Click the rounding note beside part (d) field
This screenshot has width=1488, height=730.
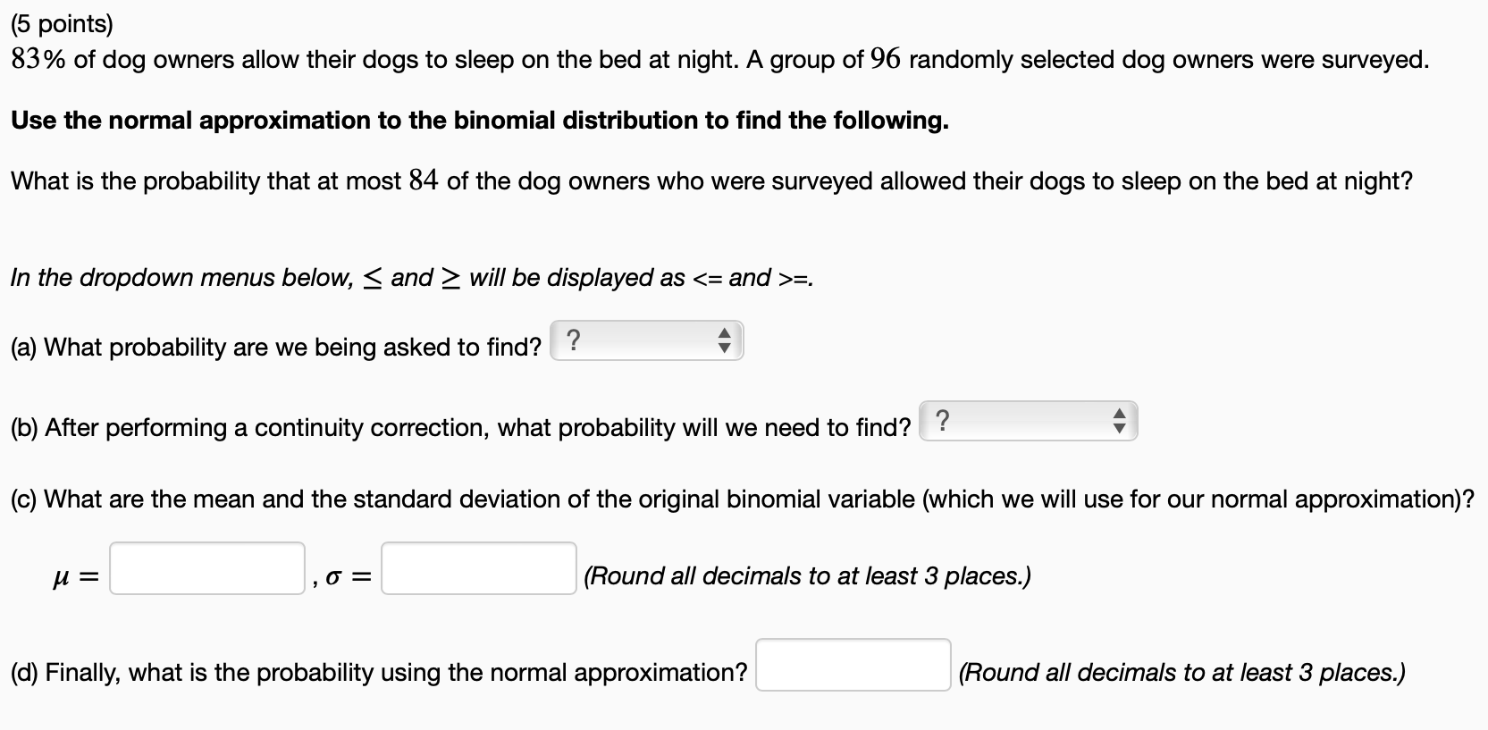click(x=1181, y=673)
